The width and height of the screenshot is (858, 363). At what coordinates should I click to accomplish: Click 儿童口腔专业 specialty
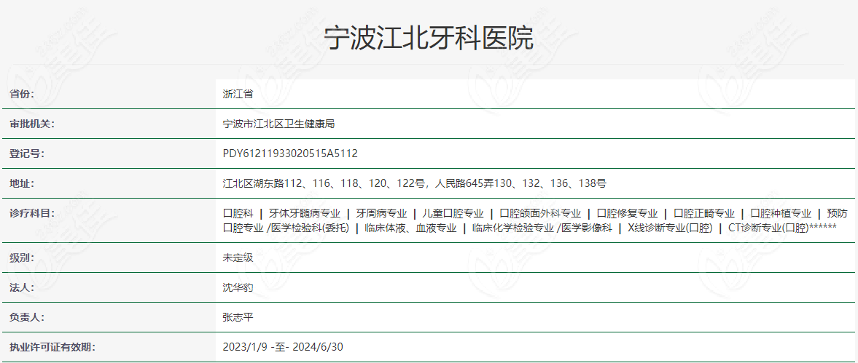click(x=453, y=213)
